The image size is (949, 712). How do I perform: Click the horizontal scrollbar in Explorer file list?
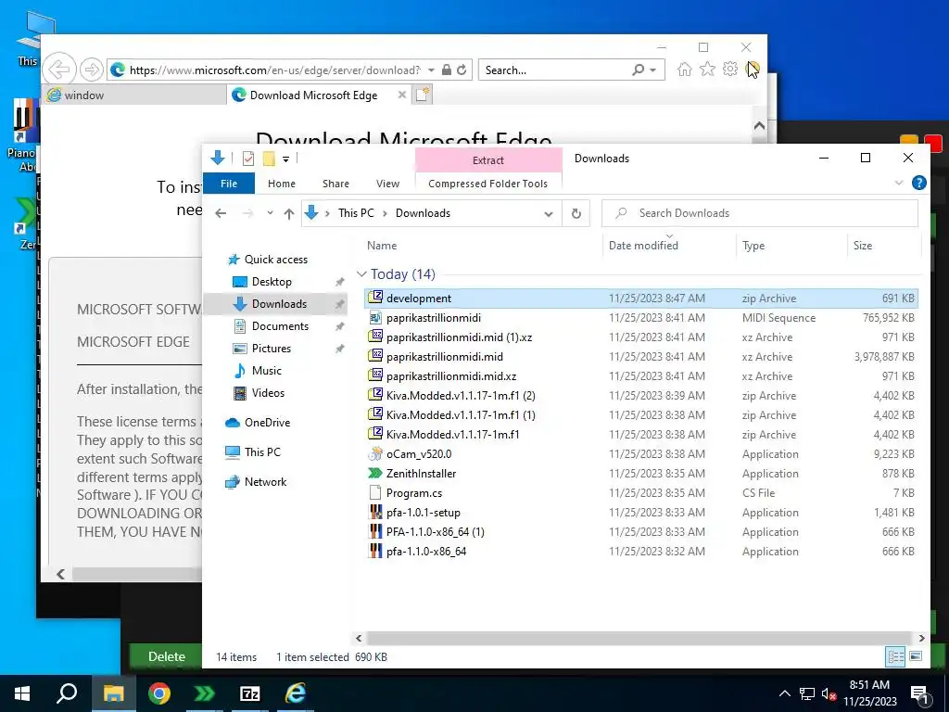point(639,638)
